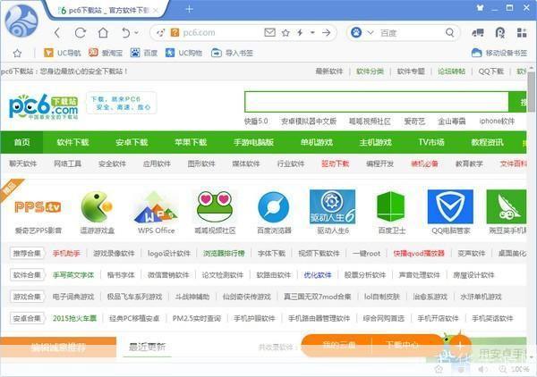Go back with the back arrow

(57, 33)
